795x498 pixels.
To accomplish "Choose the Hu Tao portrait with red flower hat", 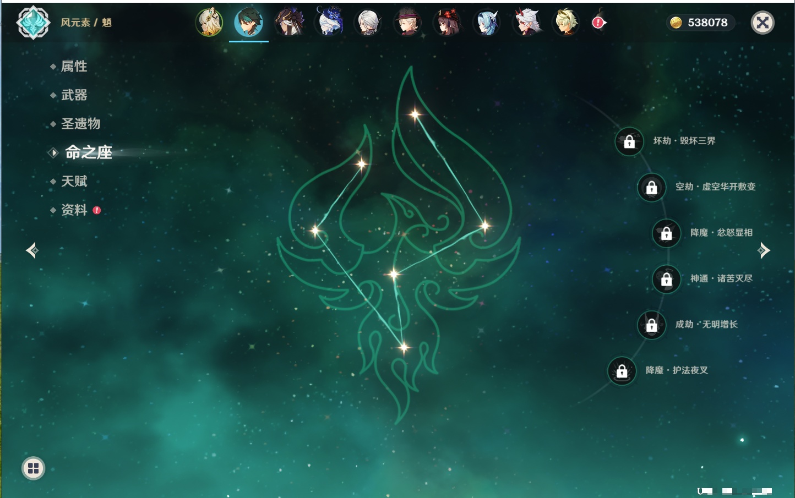I will coord(448,23).
